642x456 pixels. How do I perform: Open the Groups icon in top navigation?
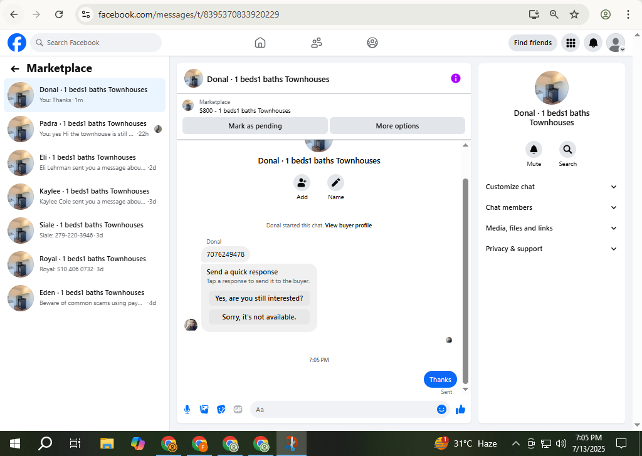tap(372, 43)
